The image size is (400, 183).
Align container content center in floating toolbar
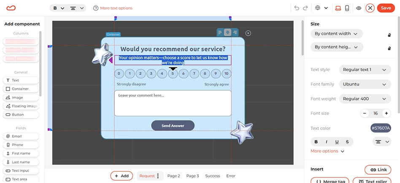[x=227, y=32]
